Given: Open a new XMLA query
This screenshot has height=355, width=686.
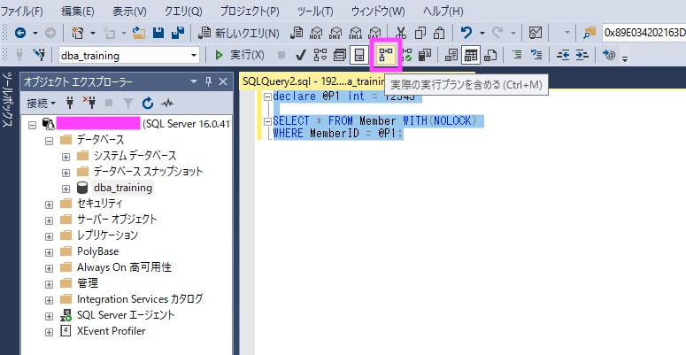Looking at the screenshot, I should tap(355, 33).
